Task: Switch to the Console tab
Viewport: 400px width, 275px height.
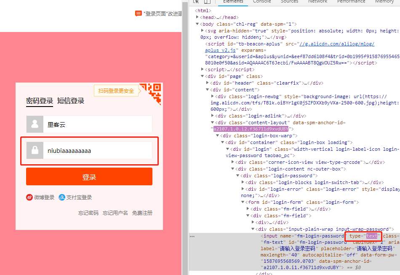Action: (262, 2)
